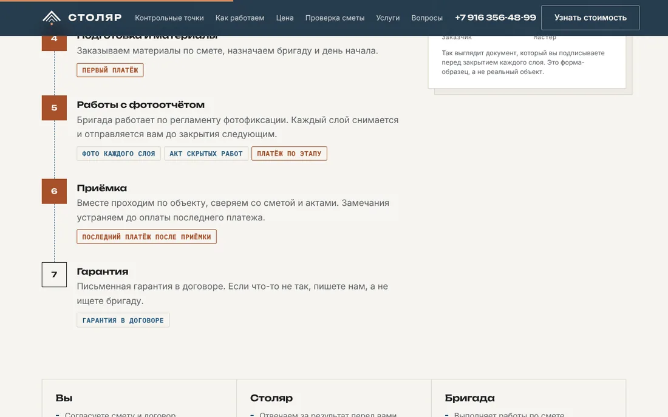Select the Цена navigation link
This screenshot has width=668, height=417.
pyautogui.click(x=285, y=18)
